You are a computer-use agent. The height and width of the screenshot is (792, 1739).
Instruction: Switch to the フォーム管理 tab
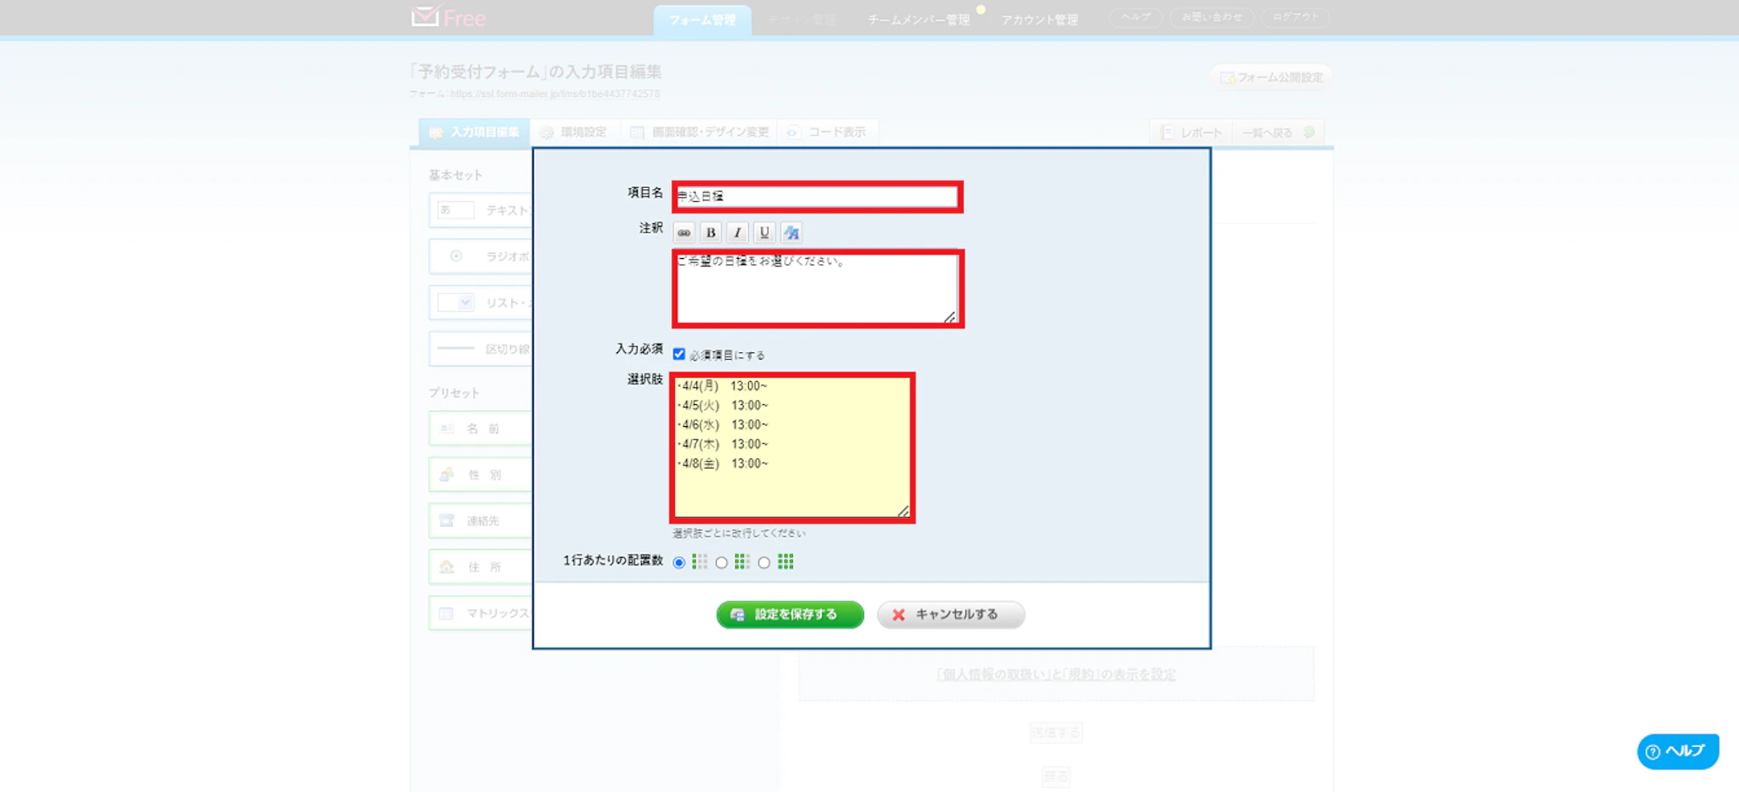[702, 20]
